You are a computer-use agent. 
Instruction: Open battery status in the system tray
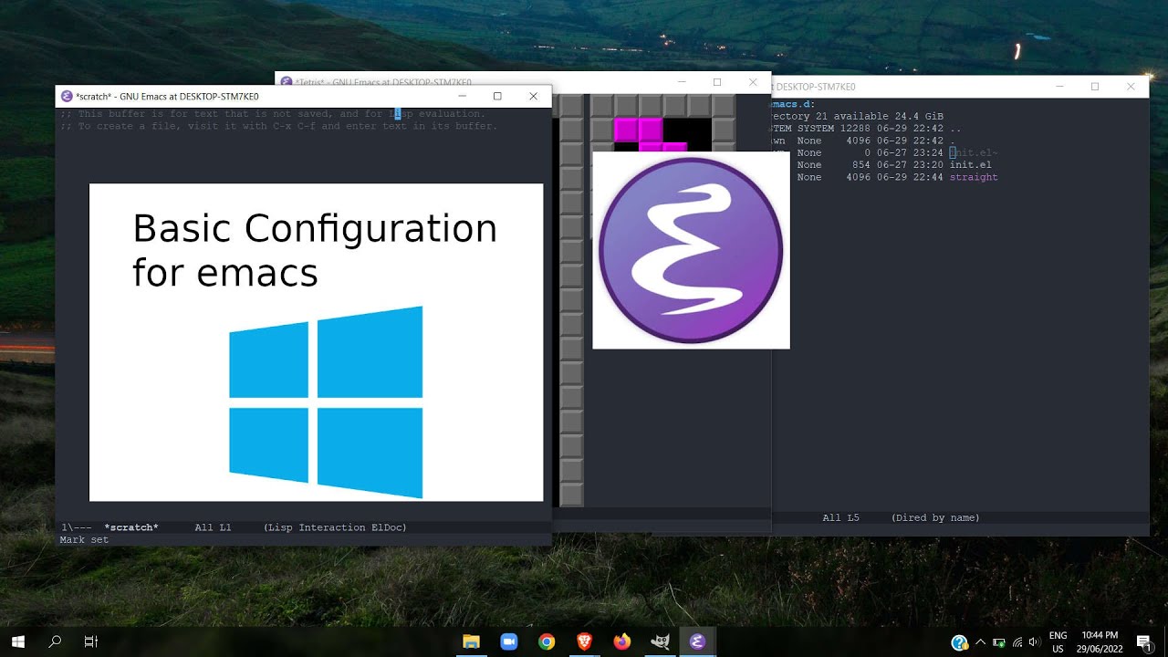coord(999,642)
